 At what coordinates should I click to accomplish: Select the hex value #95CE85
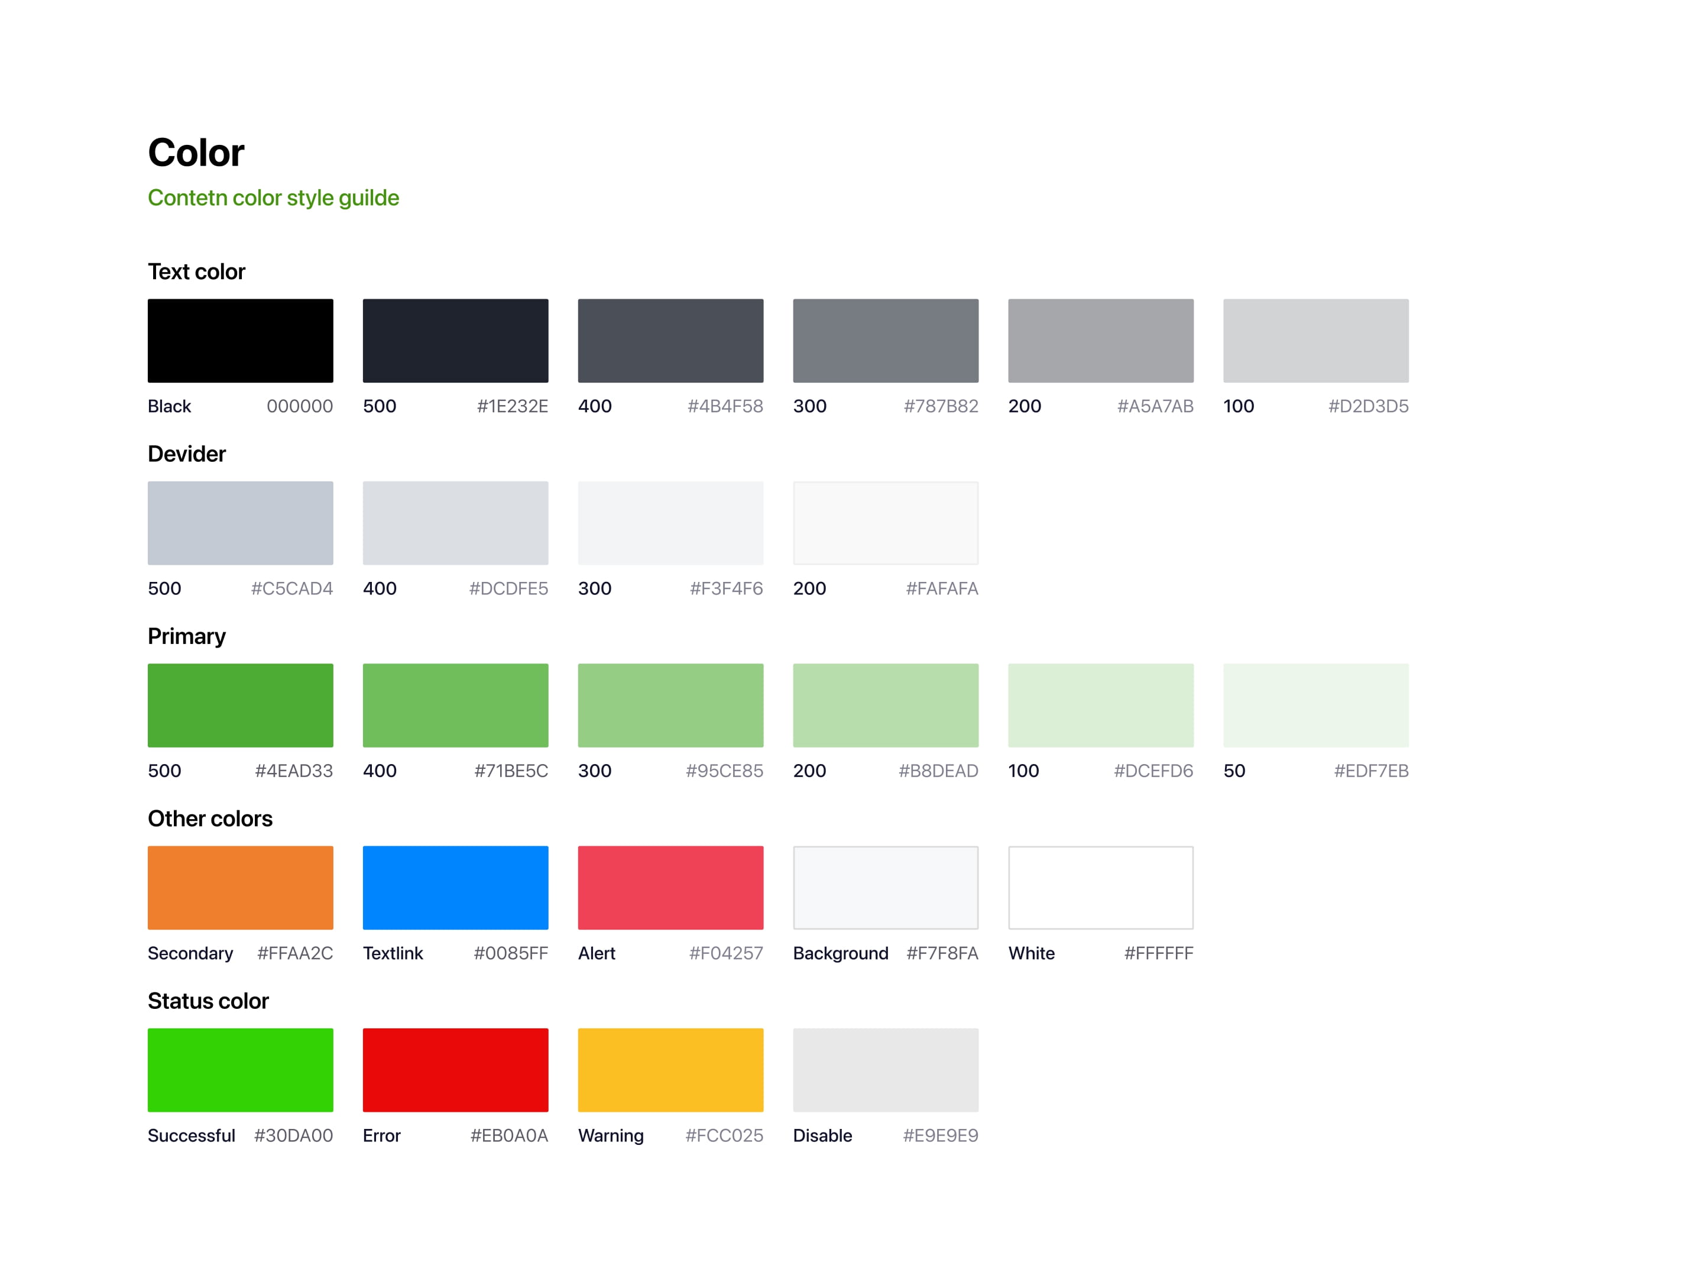click(725, 771)
